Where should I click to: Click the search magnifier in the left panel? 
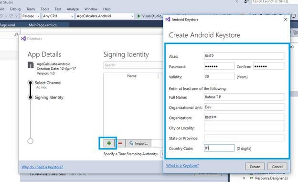(16, 34)
